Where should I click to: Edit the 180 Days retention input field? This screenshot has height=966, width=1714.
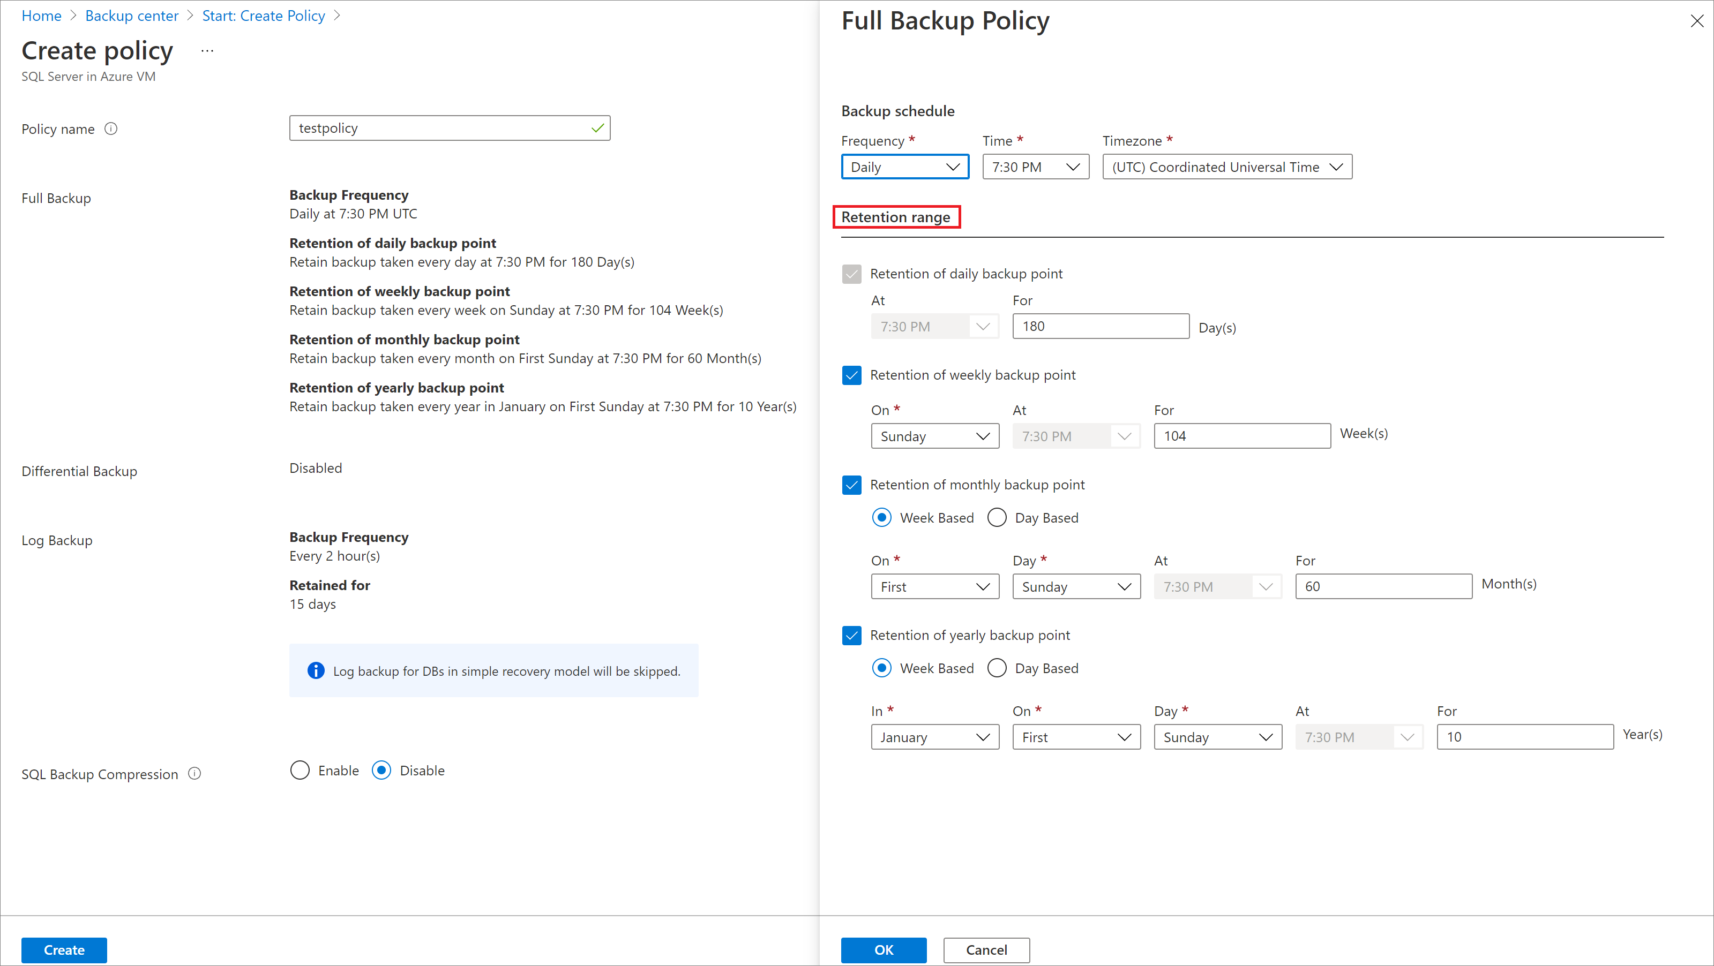(x=1101, y=326)
